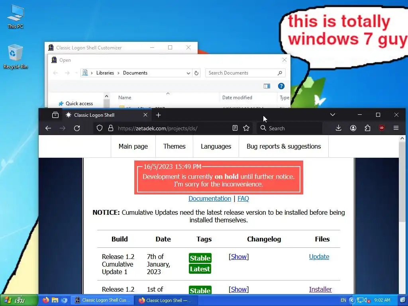Open This PC desktop icon
The width and height of the screenshot is (408, 306).
click(x=16, y=17)
